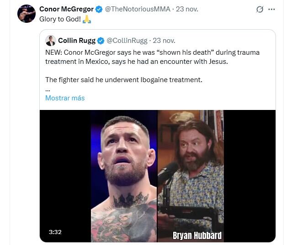Click the "Glory to God!" tweet text
292x245 pixels.
pyautogui.click(x=60, y=19)
